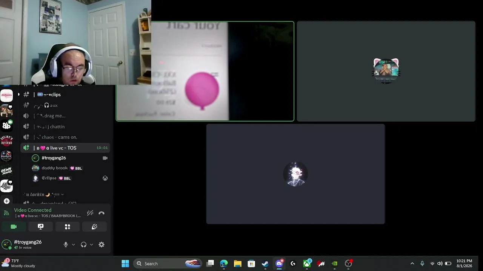Open headphone output options arrow

pyautogui.click(x=91, y=245)
